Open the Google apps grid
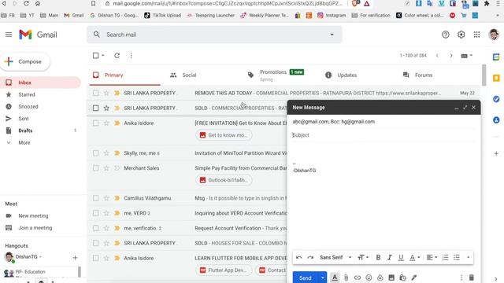Viewport: 504px width, 283px height. click(476, 35)
